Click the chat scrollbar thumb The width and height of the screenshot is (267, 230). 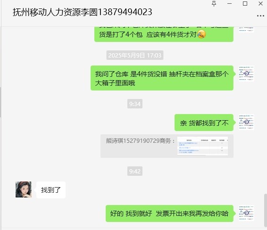[x=266, y=210]
